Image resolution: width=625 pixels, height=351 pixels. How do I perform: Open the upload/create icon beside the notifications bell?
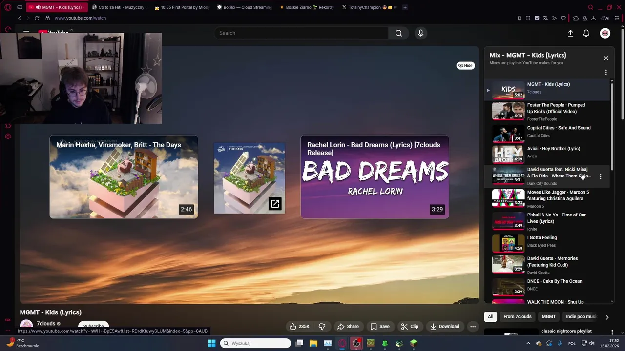570,33
